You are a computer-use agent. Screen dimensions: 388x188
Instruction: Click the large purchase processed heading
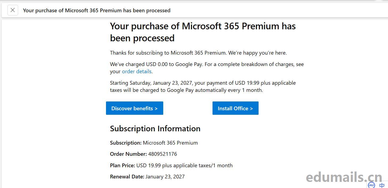point(203,32)
